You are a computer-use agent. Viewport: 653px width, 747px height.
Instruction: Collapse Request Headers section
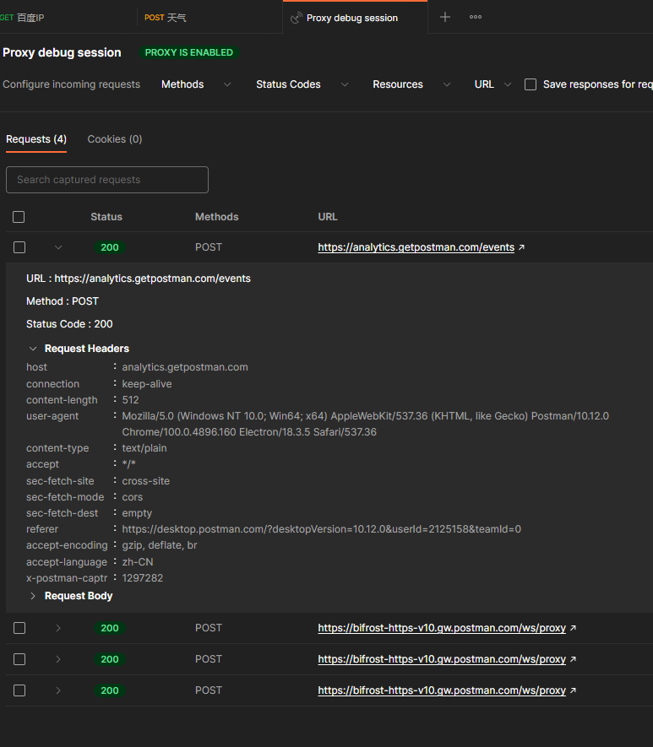33,349
